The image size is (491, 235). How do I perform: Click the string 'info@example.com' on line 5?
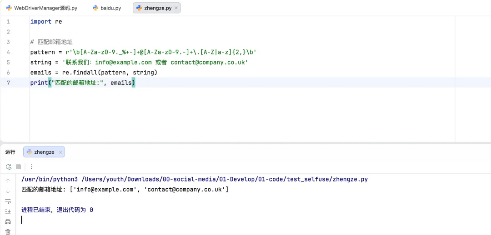pyautogui.click(x=124, y=63)
